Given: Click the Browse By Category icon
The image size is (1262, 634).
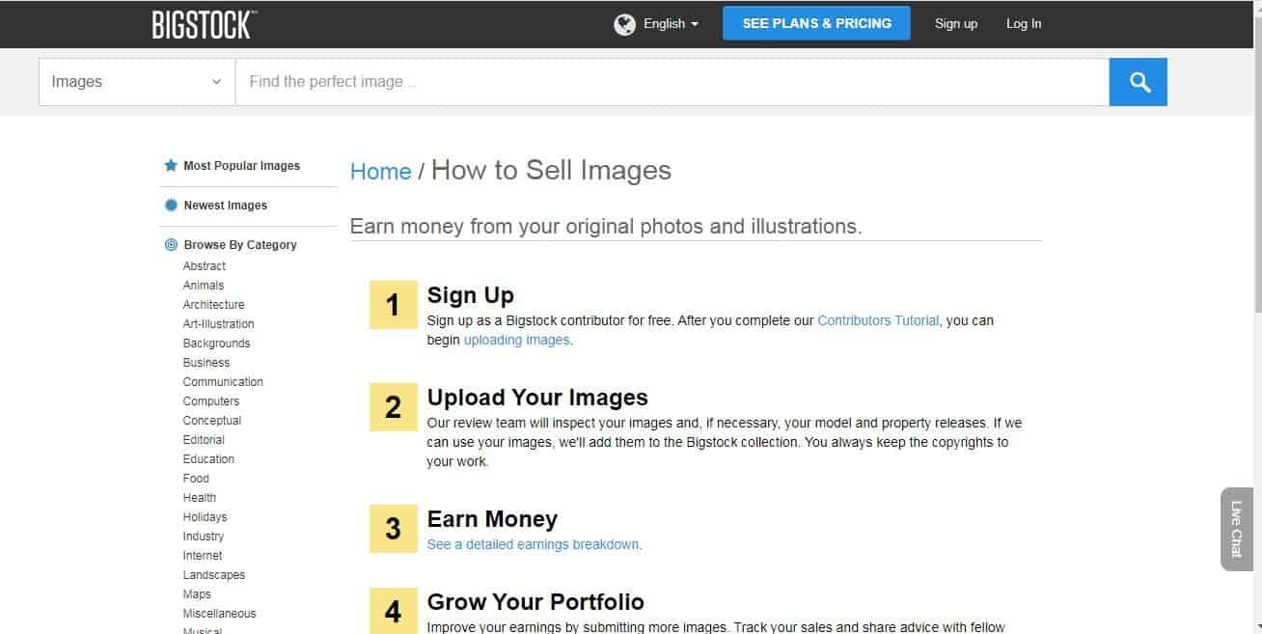Looking at the screenshot, I should 170,244.
